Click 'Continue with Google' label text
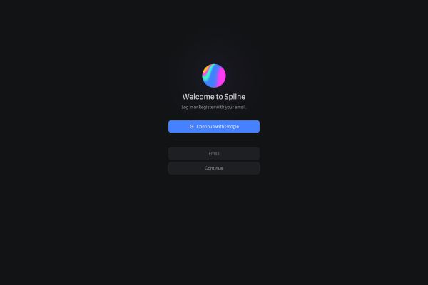This screenshot has height=285, width=428. (218, 127)
